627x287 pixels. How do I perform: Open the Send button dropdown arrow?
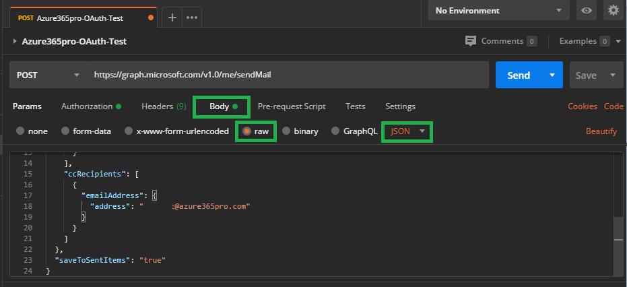(552, 75)
